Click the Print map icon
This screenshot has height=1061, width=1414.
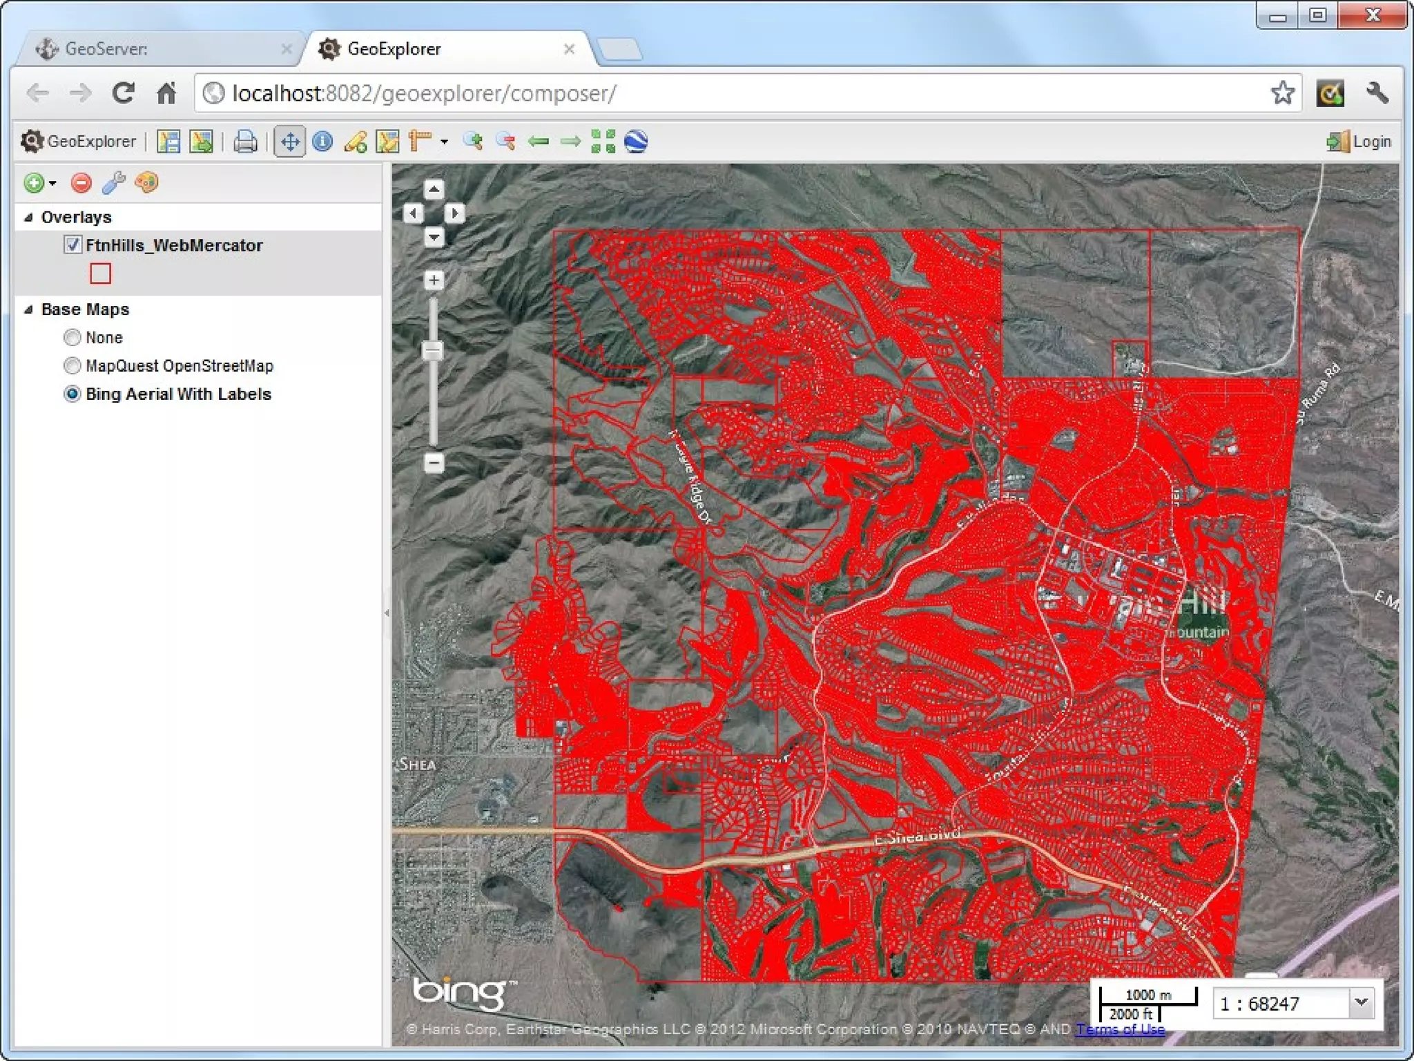(245, 142)
